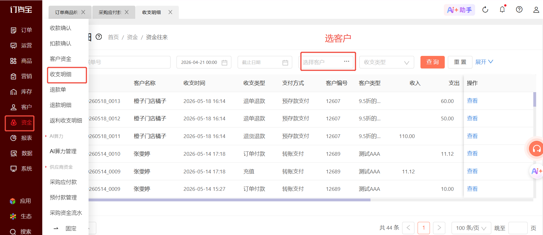The image size is (543, 235).
Task: Click the vertical table scrollbar thumb
Action: point(535,99)
